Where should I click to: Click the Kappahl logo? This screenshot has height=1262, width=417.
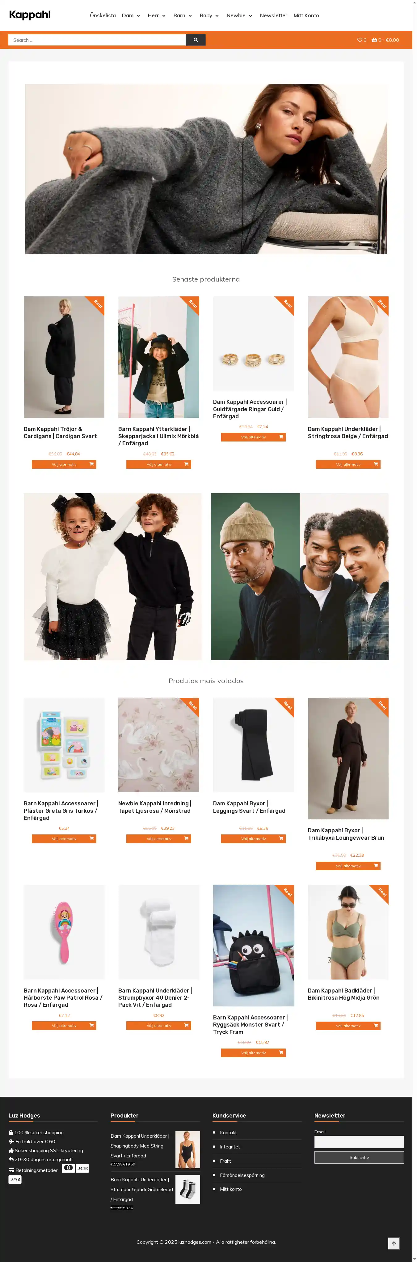(x=30, y=15)
